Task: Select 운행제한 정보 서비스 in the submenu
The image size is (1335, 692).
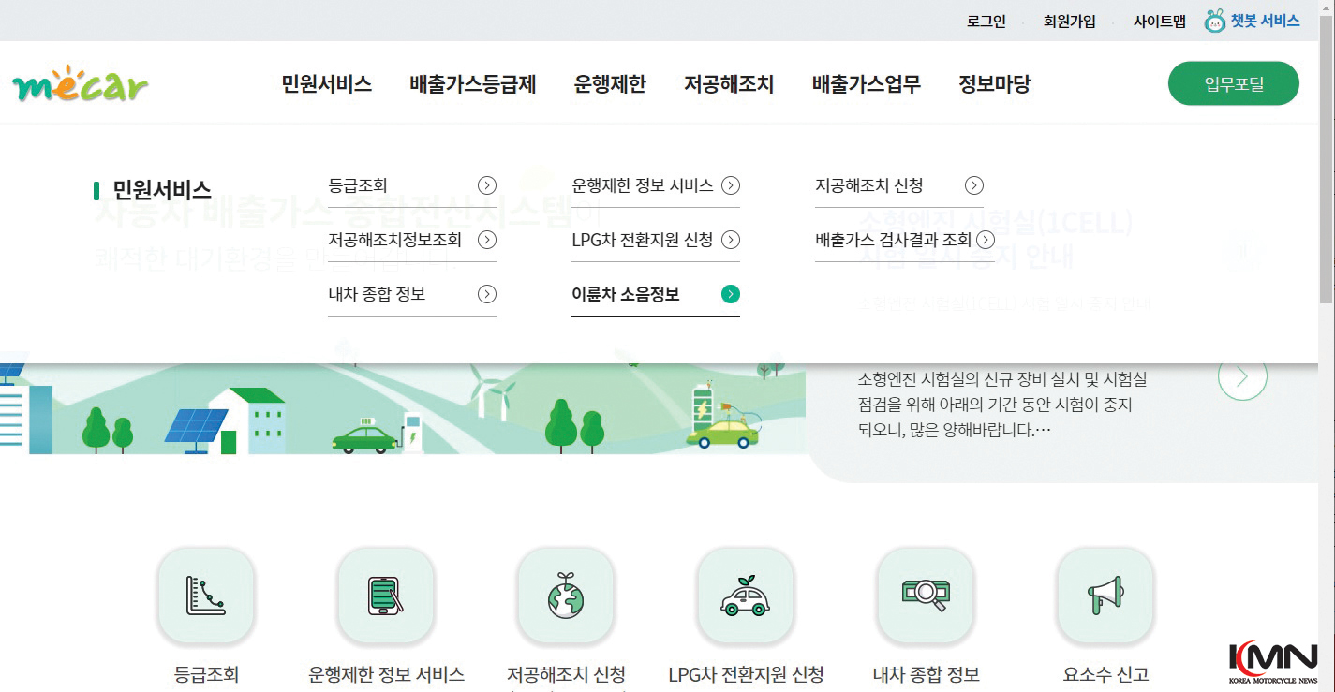Action: point(643,185)
